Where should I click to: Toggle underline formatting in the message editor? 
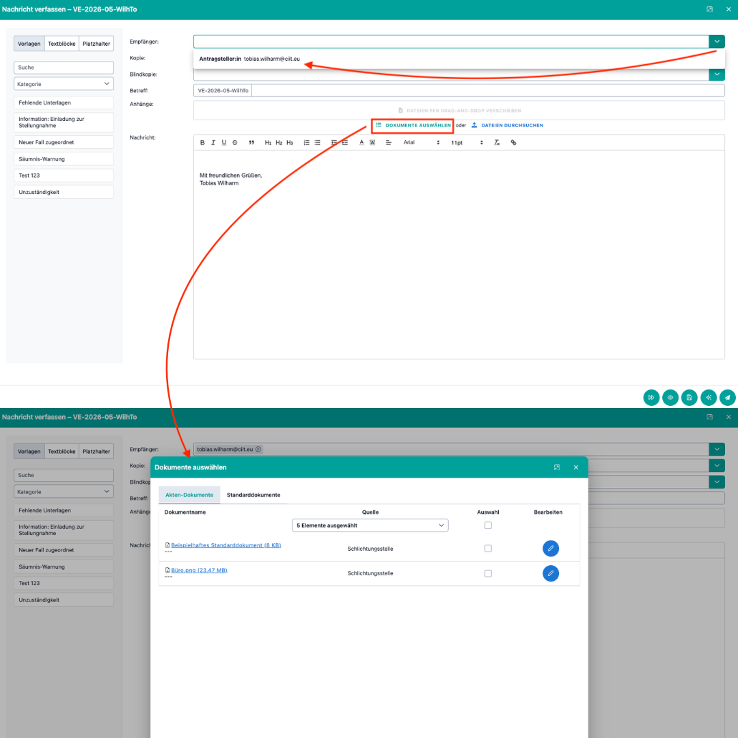tap(224, 143)
